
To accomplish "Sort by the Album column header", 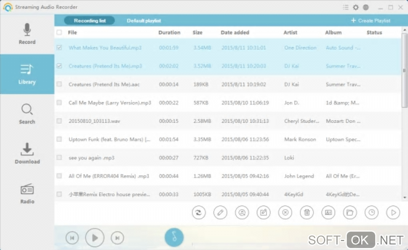I will pyautogui.click(x=333, y=32).
